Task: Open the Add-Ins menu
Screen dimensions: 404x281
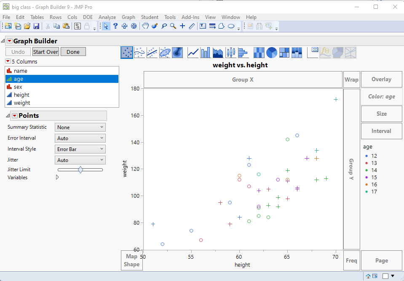Action: [190, 17]
